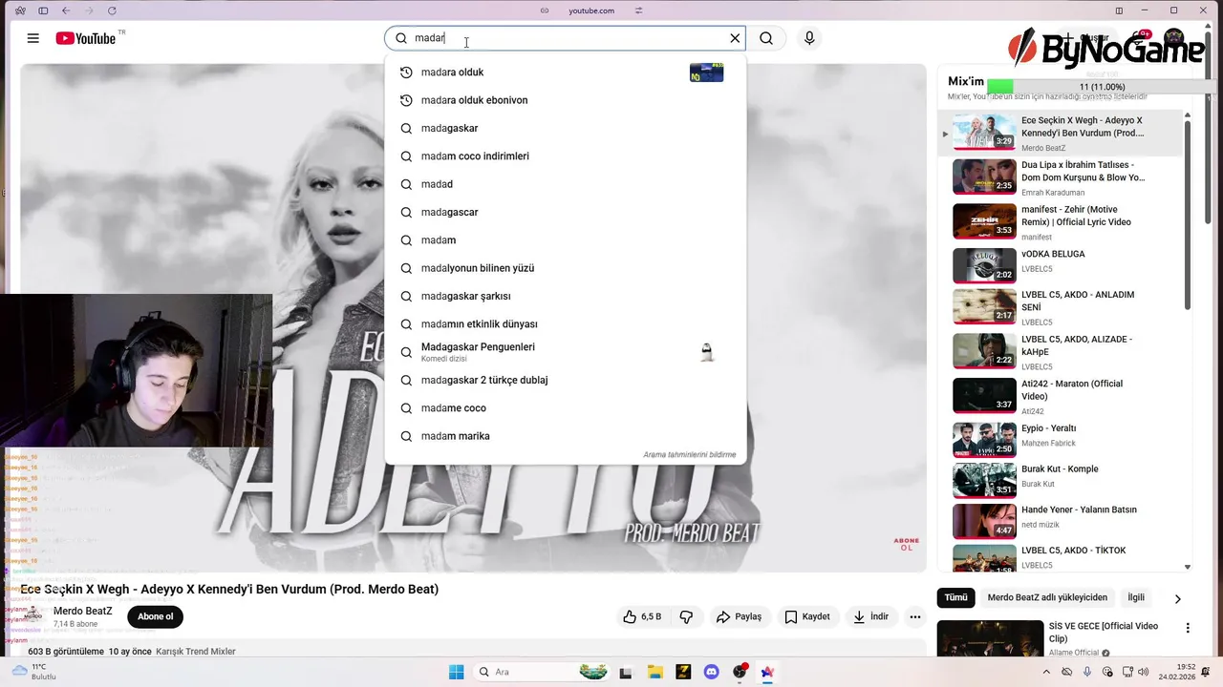
Task: Pick the 'madalyonun bilinen yüzü' suggestion
Action: click(566, 268)
